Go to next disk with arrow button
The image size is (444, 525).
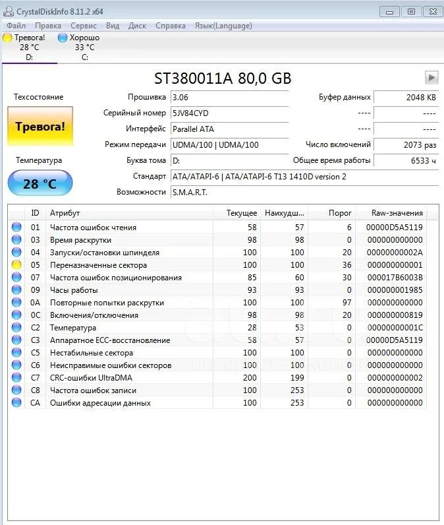(x=431, y=77)
